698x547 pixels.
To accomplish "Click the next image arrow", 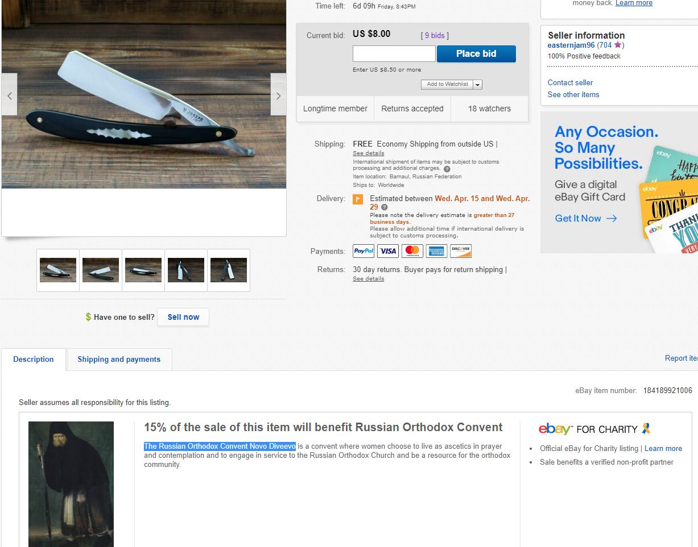I will point(278,95).
